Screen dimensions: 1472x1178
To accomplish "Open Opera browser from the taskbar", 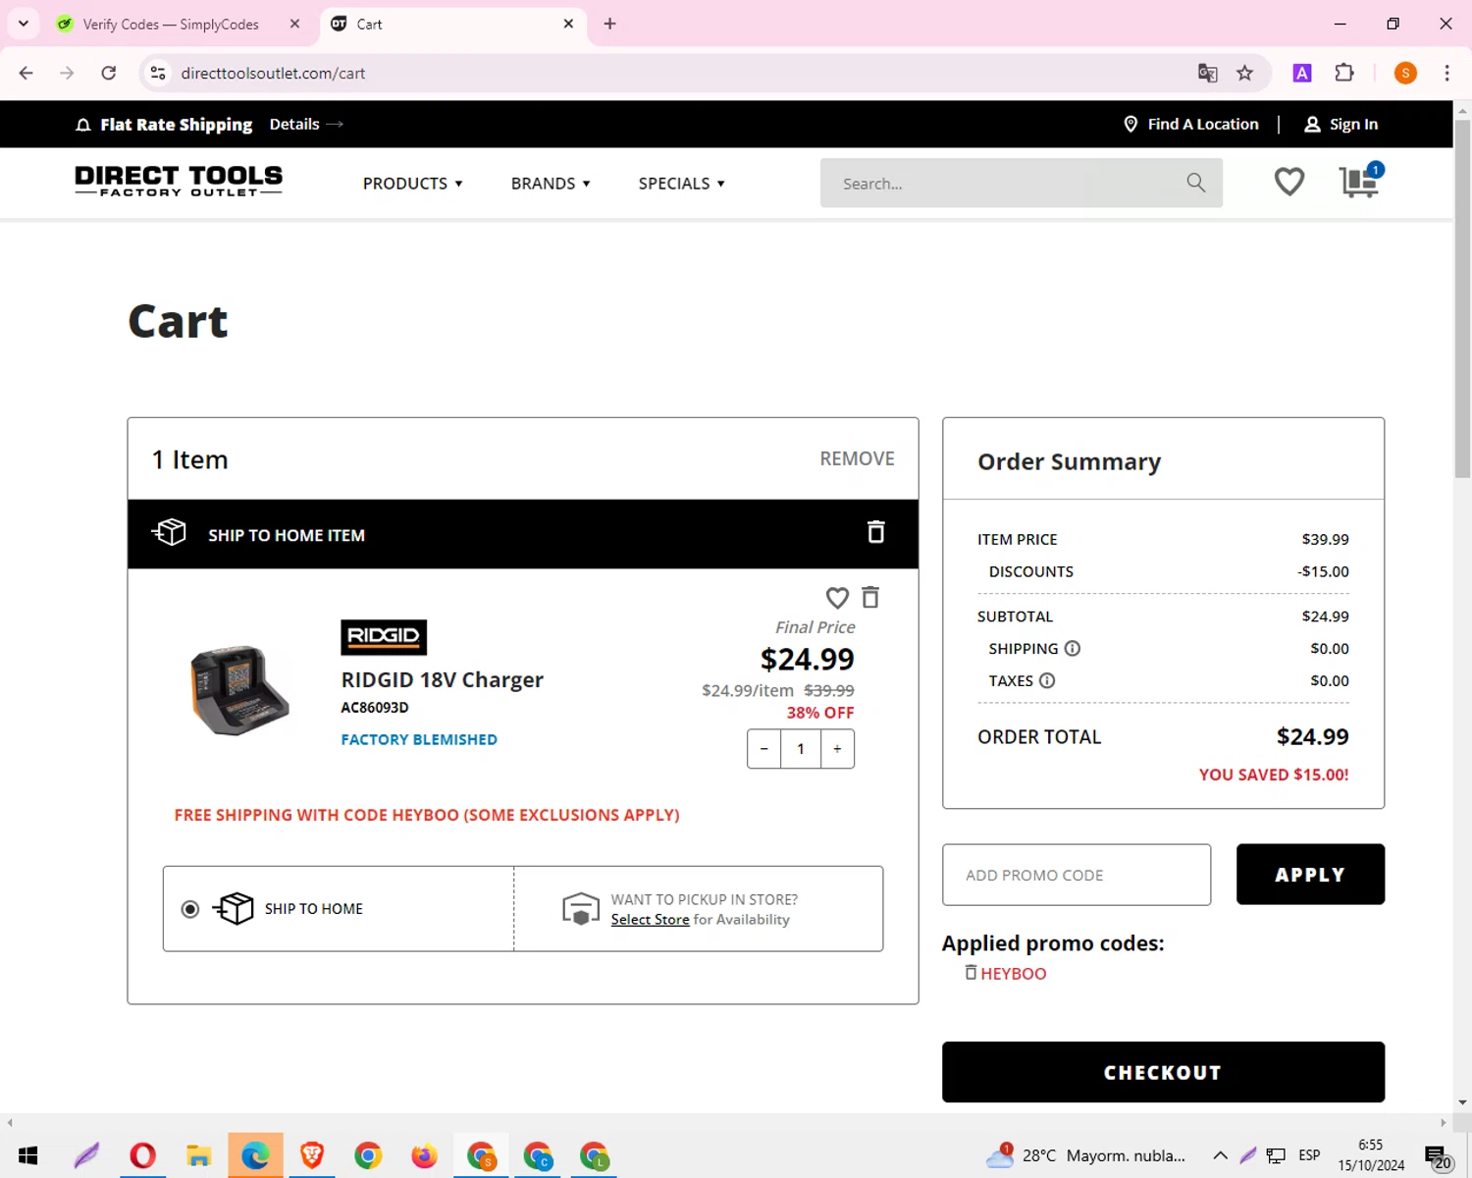I will click(142, 1155).
